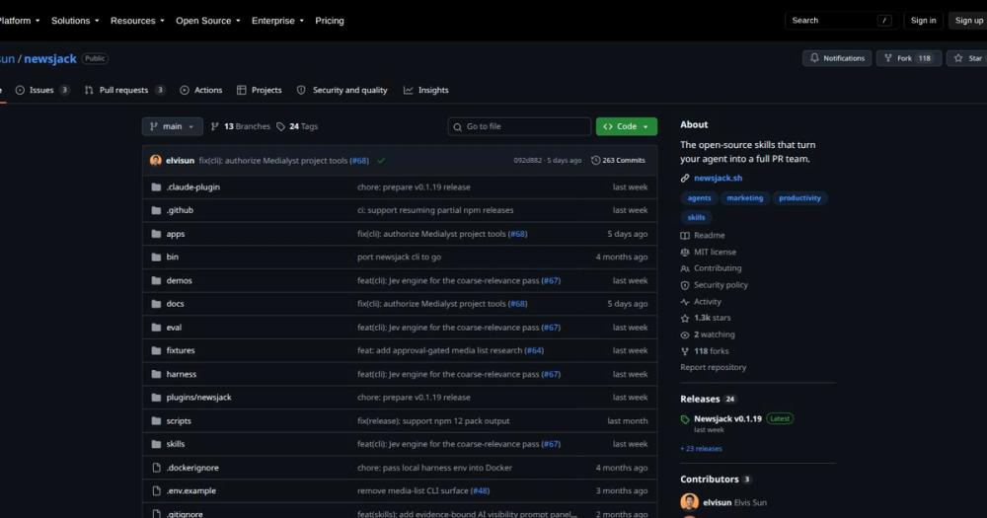The image size is (987, 518).
Task: Click the Report repository link
Action: click(x=714, y=368)
